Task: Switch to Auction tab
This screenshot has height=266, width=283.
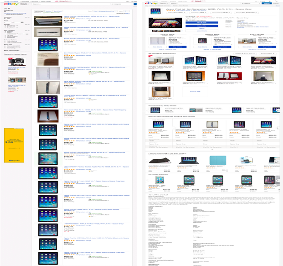Action: pyautogui.click(x=48, y=11)
